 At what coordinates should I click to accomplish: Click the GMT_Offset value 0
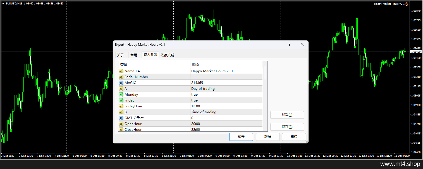(x=192, y=118)
